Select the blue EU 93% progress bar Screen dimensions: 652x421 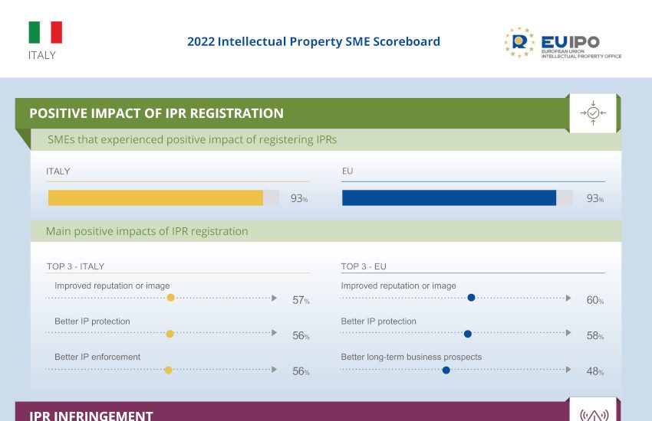pyautogui.click(x=449, y=198)
